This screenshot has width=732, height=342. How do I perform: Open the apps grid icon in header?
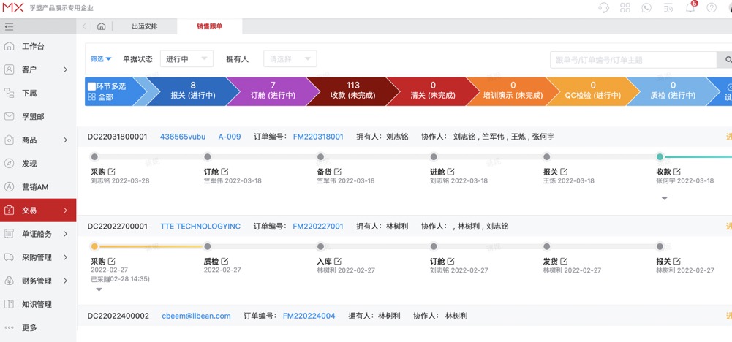pos(625,8)
